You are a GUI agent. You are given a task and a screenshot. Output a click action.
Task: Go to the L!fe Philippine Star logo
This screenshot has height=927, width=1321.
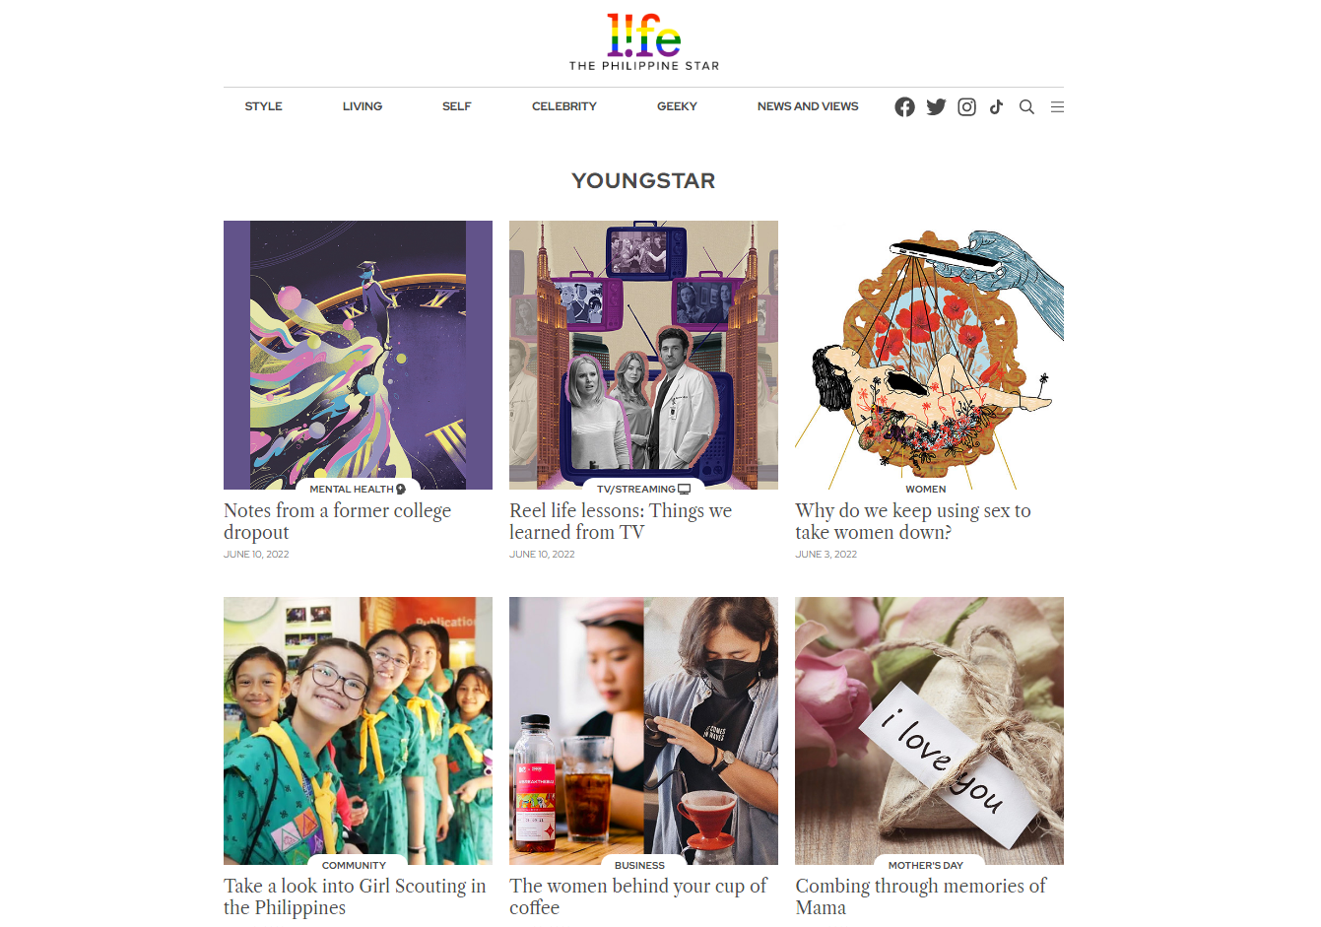click(x=644, y=42)
